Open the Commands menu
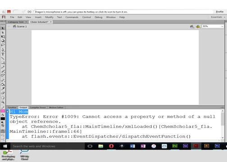The height and width of the screenshot is (162, 227). tap(72, 17)
